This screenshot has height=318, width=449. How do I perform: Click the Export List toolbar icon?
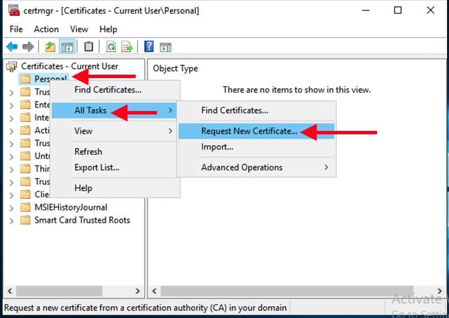pyautogui.click(x=127, y=47)
